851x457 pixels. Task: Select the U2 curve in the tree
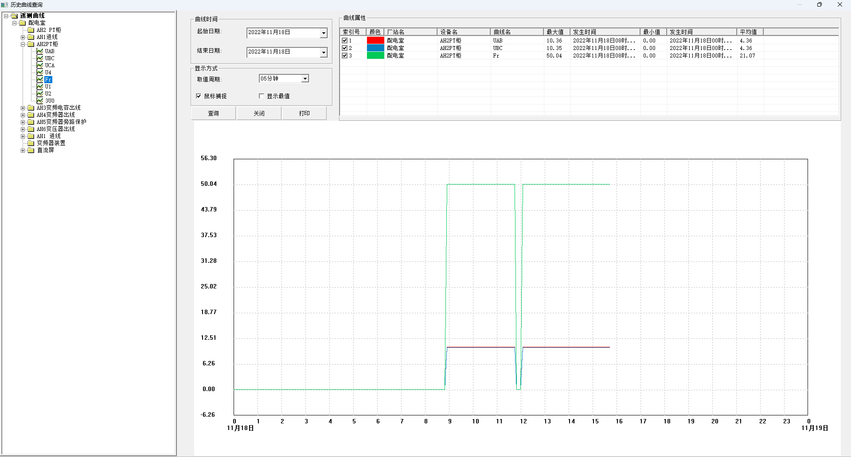point(48,94)
